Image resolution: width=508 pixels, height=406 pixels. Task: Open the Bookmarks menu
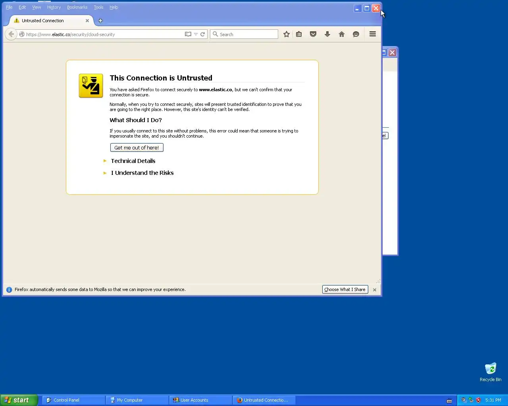[77, 7]
